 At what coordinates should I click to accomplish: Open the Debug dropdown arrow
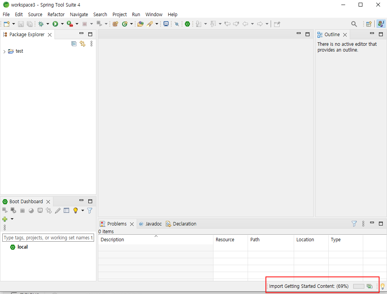(x=48, y=24)
